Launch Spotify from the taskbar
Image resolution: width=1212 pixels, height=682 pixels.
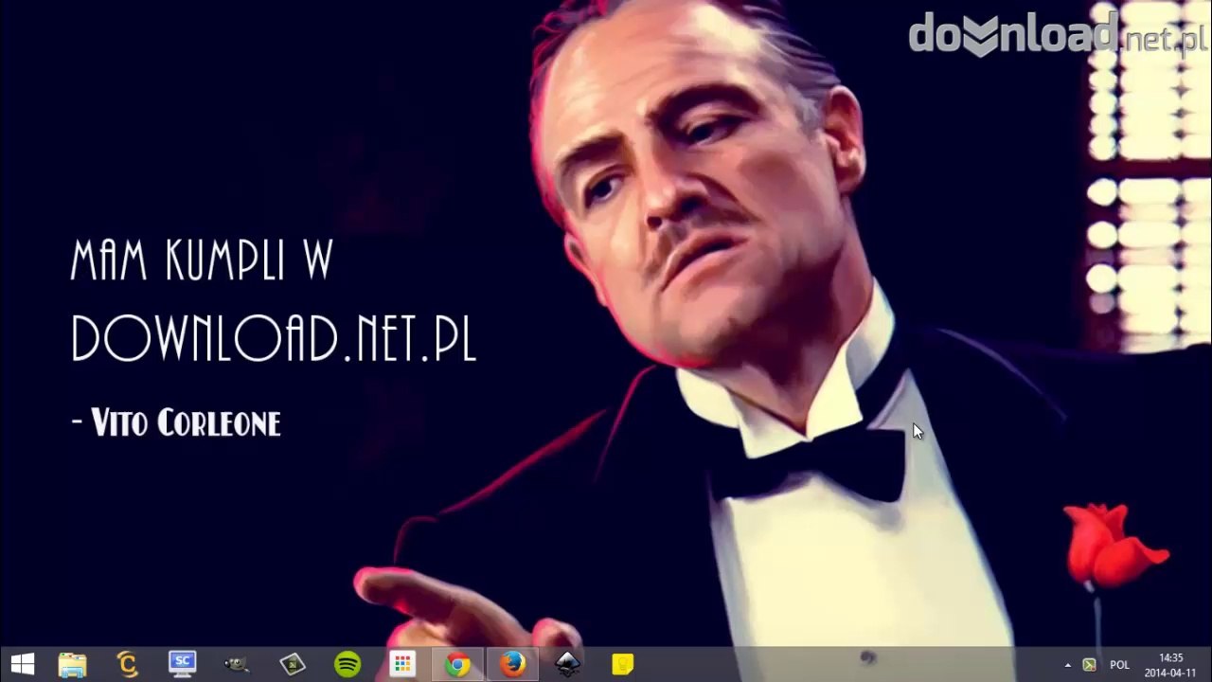(x=348, y=664)
